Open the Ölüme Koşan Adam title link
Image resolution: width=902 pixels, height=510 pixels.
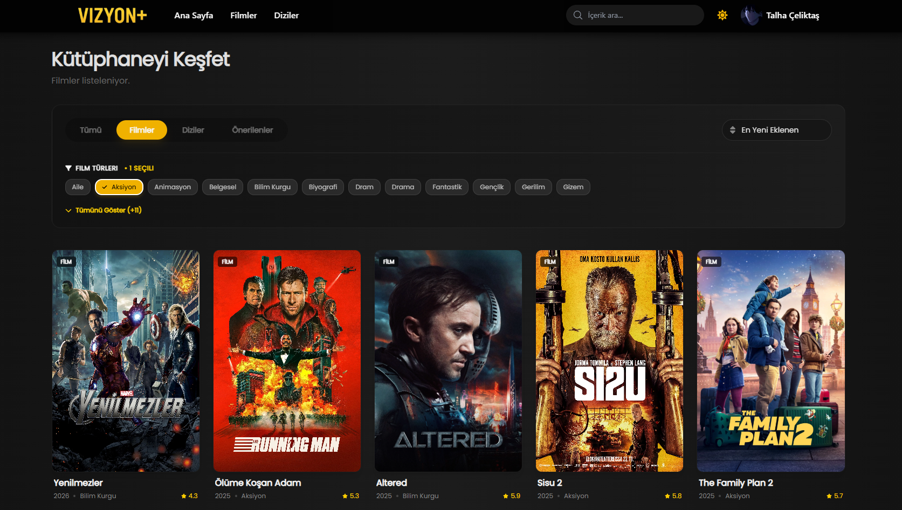[x=258, y=483]
